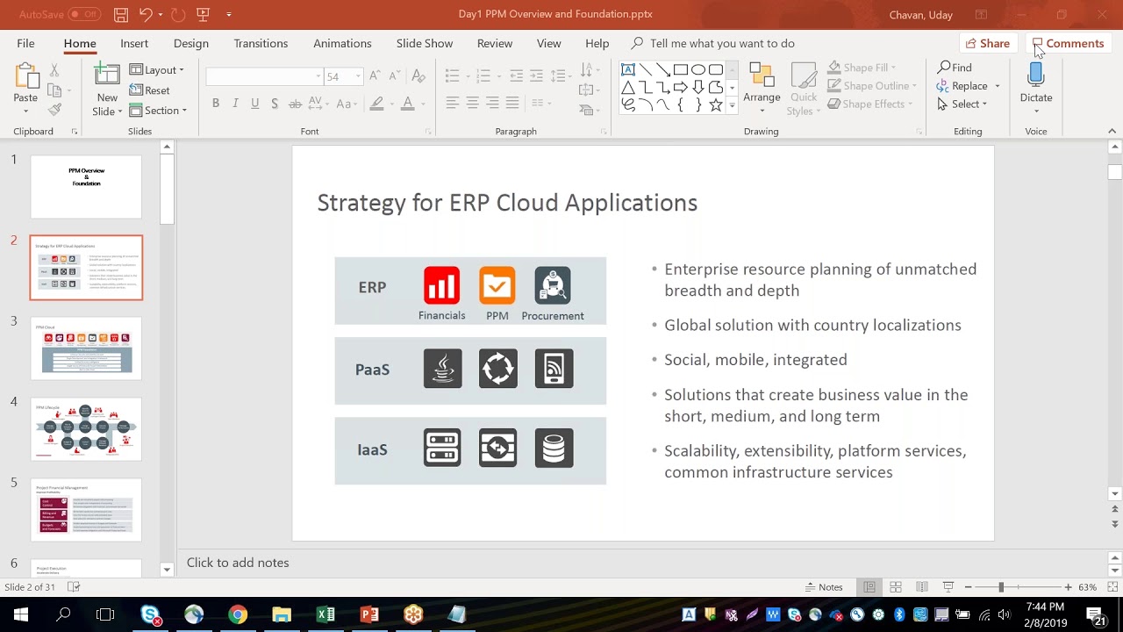Click the Procurement icon on slide
Image resolution: width=1123 pixels, height=632 pixels.
[x=553, y=285]
